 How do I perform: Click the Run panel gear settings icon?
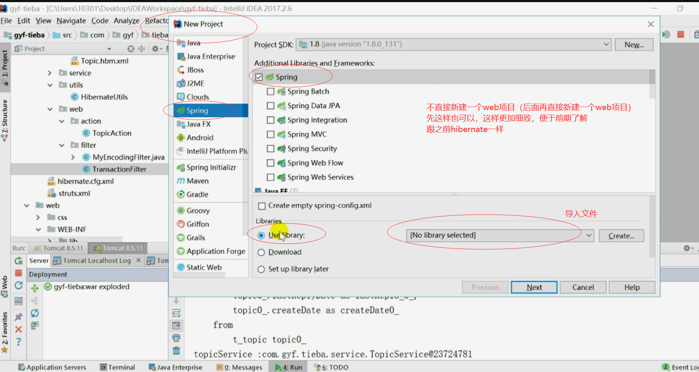(x=687, y=248)
